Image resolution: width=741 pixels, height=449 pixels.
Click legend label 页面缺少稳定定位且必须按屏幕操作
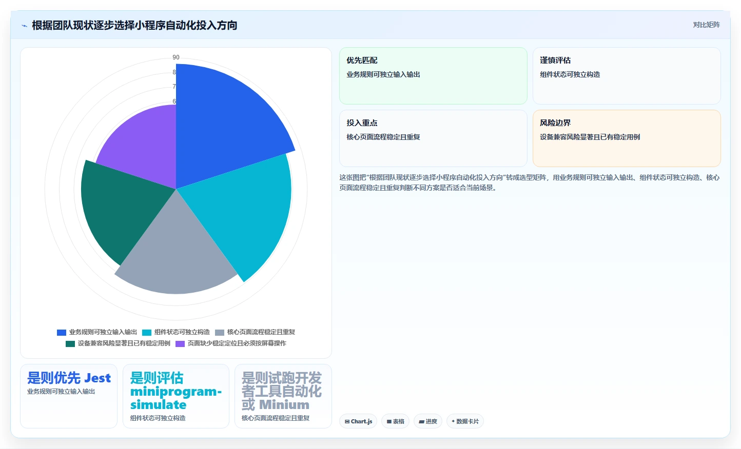[237, 343]
